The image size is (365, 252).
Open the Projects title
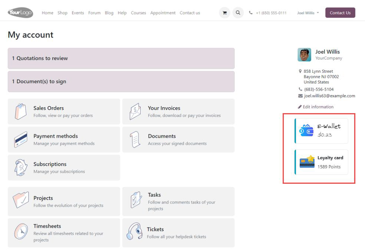click(43, 198)
